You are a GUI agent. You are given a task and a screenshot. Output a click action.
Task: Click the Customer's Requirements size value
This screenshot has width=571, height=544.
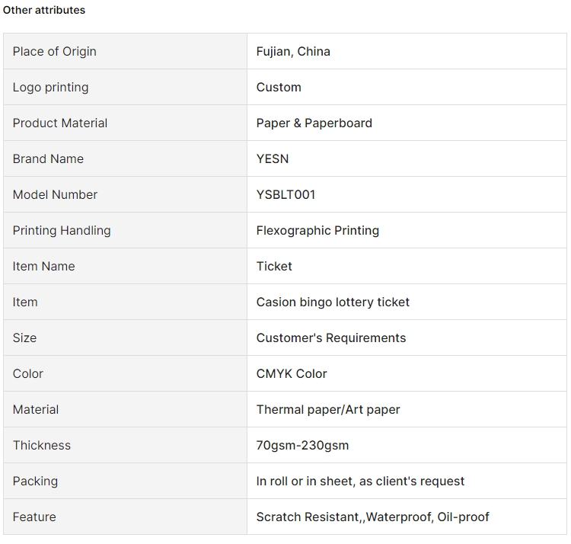(x=331, y=338)
